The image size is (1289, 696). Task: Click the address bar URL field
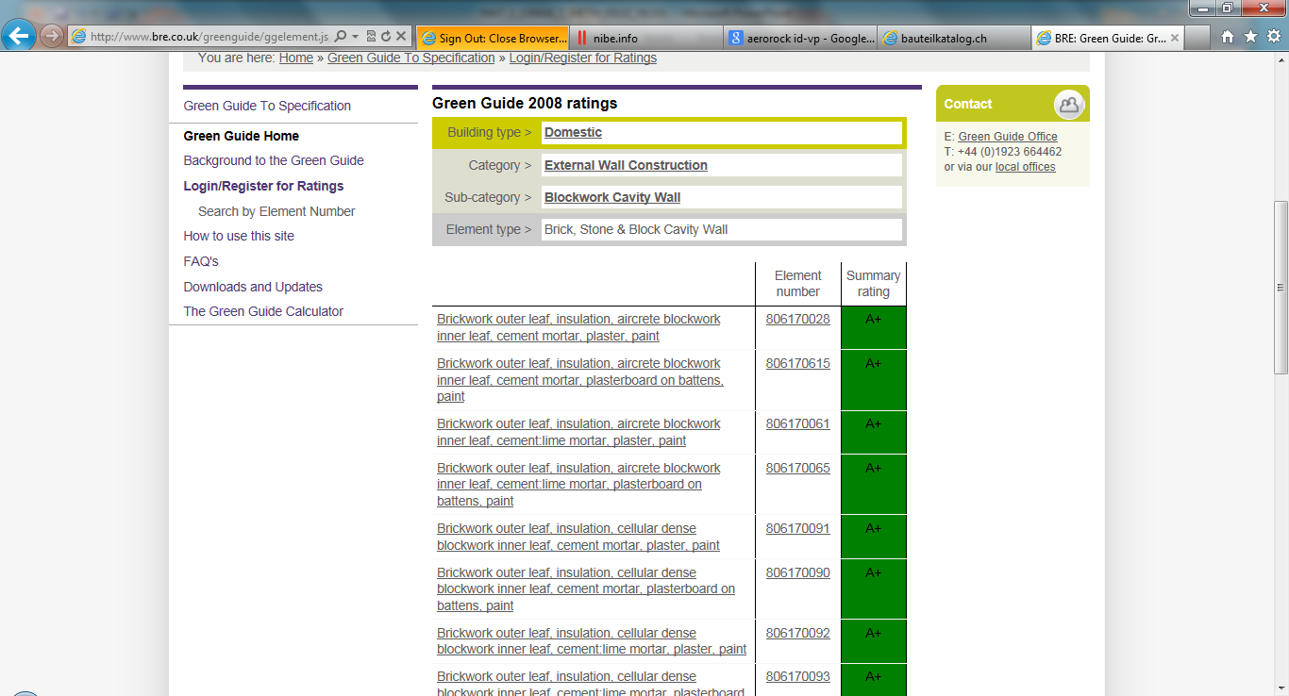point(209,37)
